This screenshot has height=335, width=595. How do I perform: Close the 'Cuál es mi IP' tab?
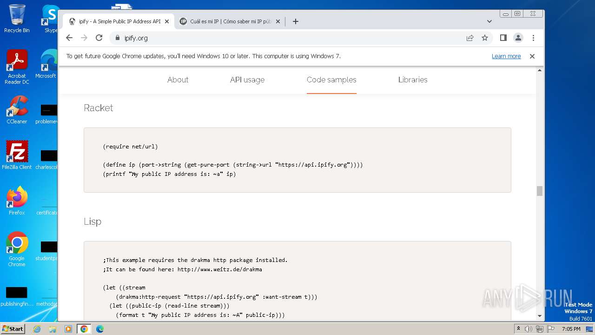coord(278,21)
